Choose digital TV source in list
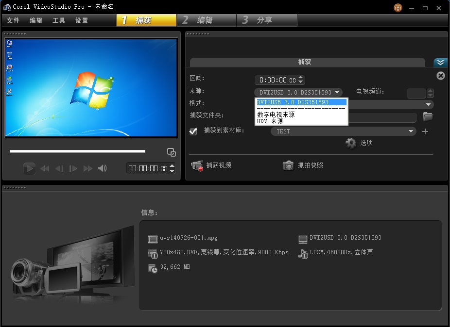This screenshot has width=450, height=327. (x=276, y=115)
